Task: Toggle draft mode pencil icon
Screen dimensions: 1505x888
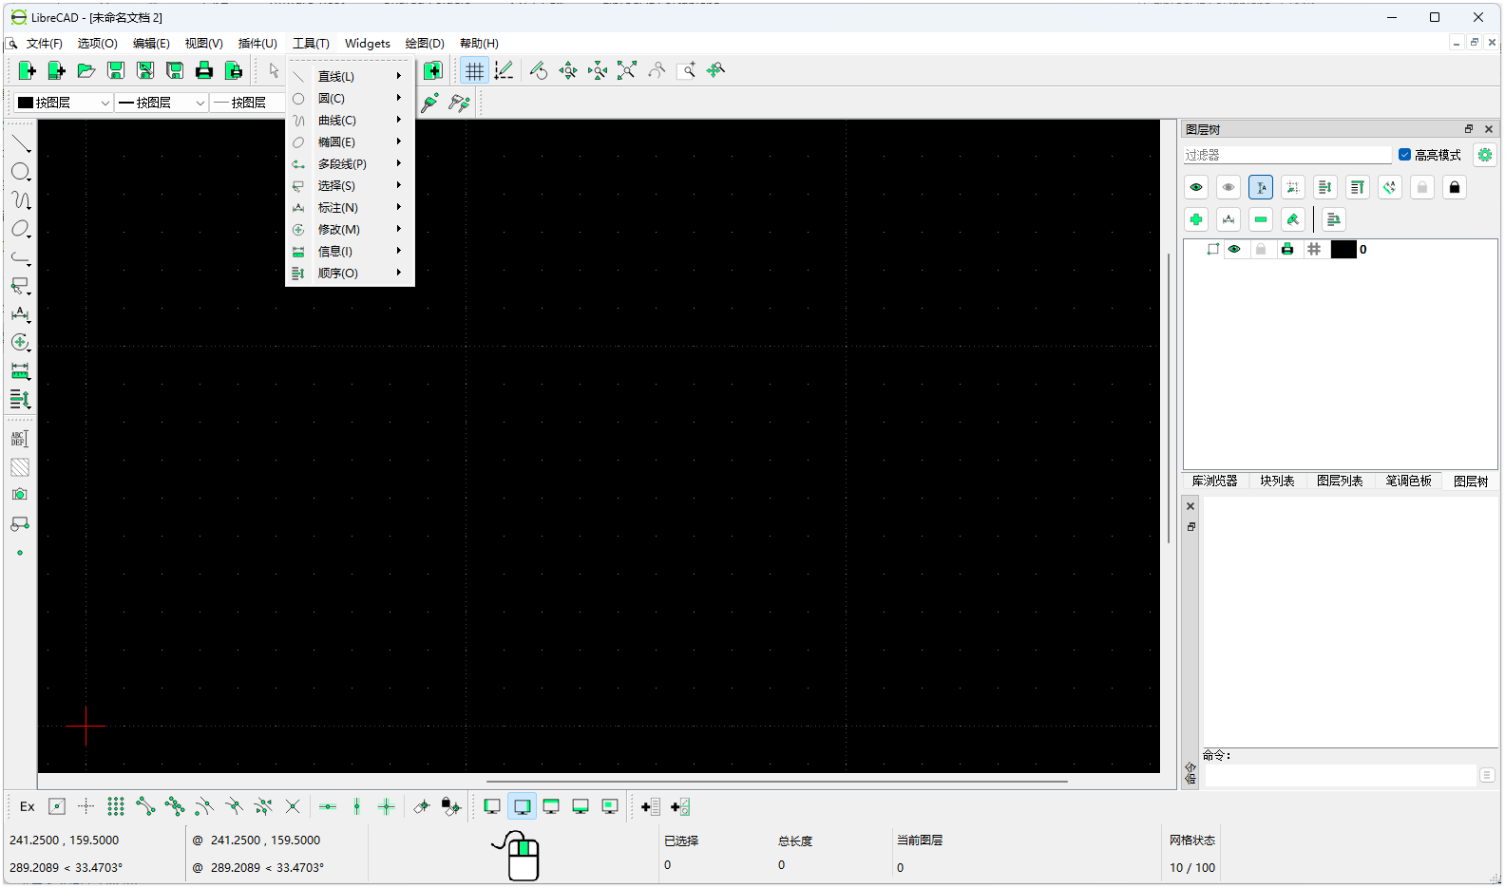Action: [x=504, y=70]
